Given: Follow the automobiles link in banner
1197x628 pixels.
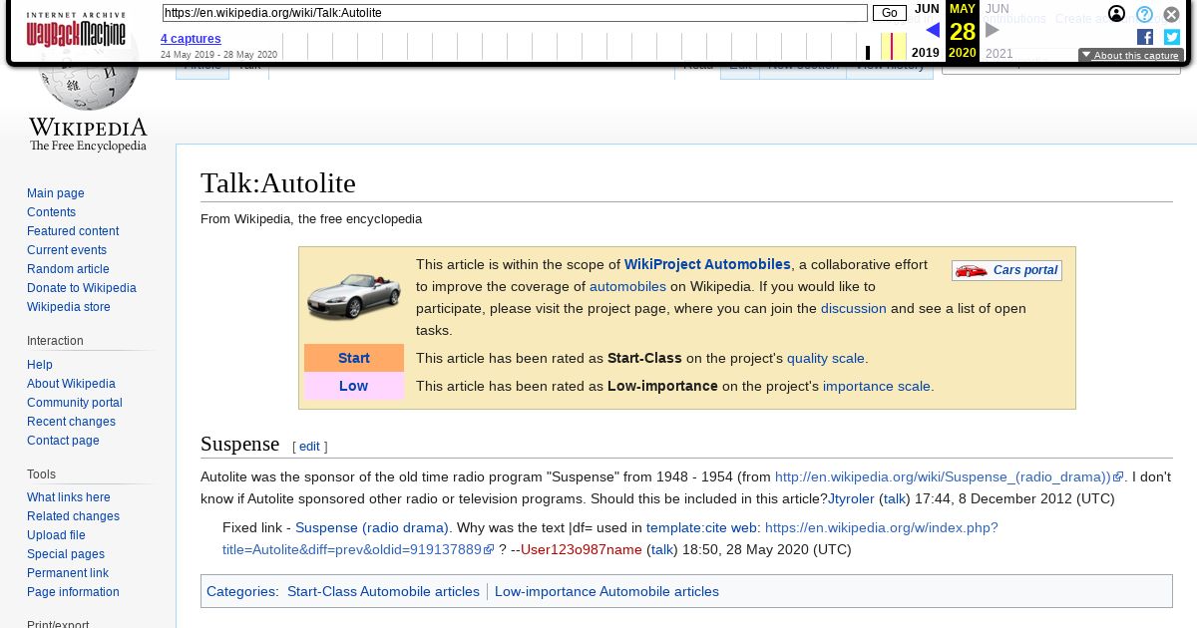Looking at the screenshot, I should tap(627, 286).
